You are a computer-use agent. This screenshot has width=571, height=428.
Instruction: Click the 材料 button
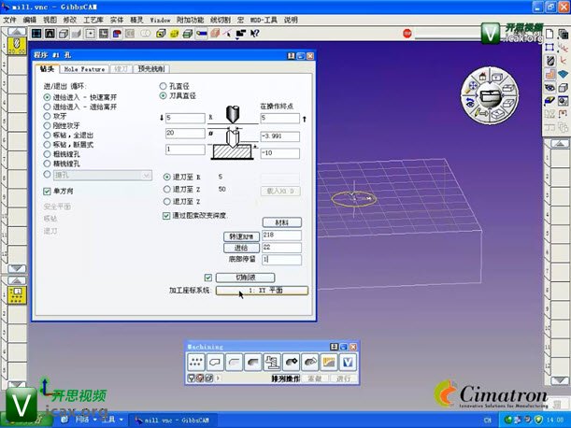click(281, 223)
